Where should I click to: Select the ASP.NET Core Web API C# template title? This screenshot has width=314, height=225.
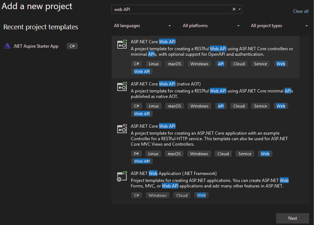pyautogui.click(x=153, y=41)
